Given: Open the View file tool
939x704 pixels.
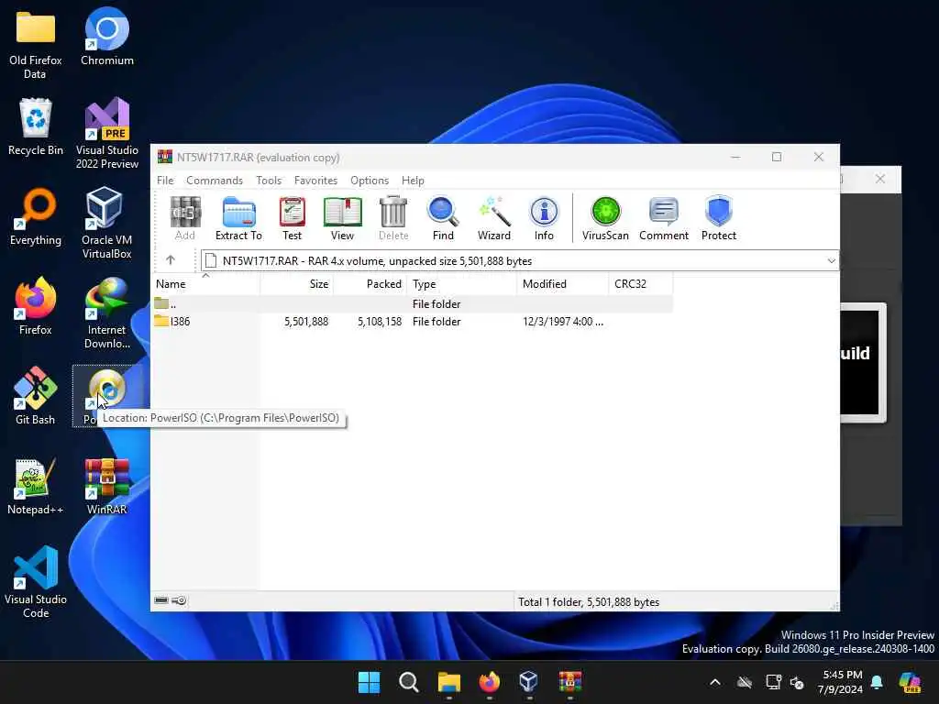Looking at the screenshot, I should (x=342, y=218).
